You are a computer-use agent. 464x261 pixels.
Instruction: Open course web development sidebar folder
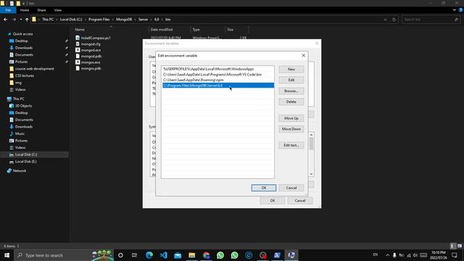pos(35,69)
